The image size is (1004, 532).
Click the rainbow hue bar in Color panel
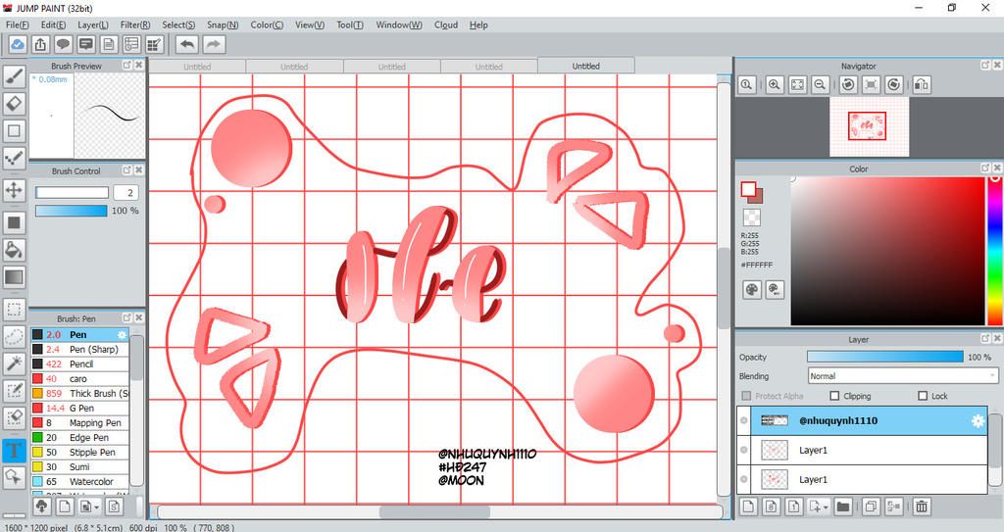[x=995, y=252]
